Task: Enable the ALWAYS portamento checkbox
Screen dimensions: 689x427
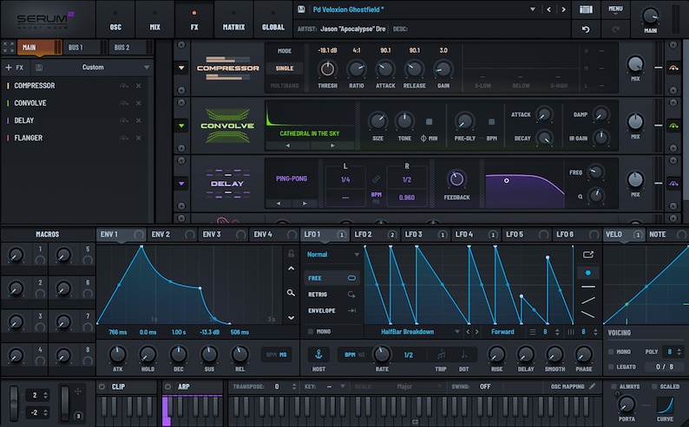Action: pyautogui.click(x=614, y=386)
